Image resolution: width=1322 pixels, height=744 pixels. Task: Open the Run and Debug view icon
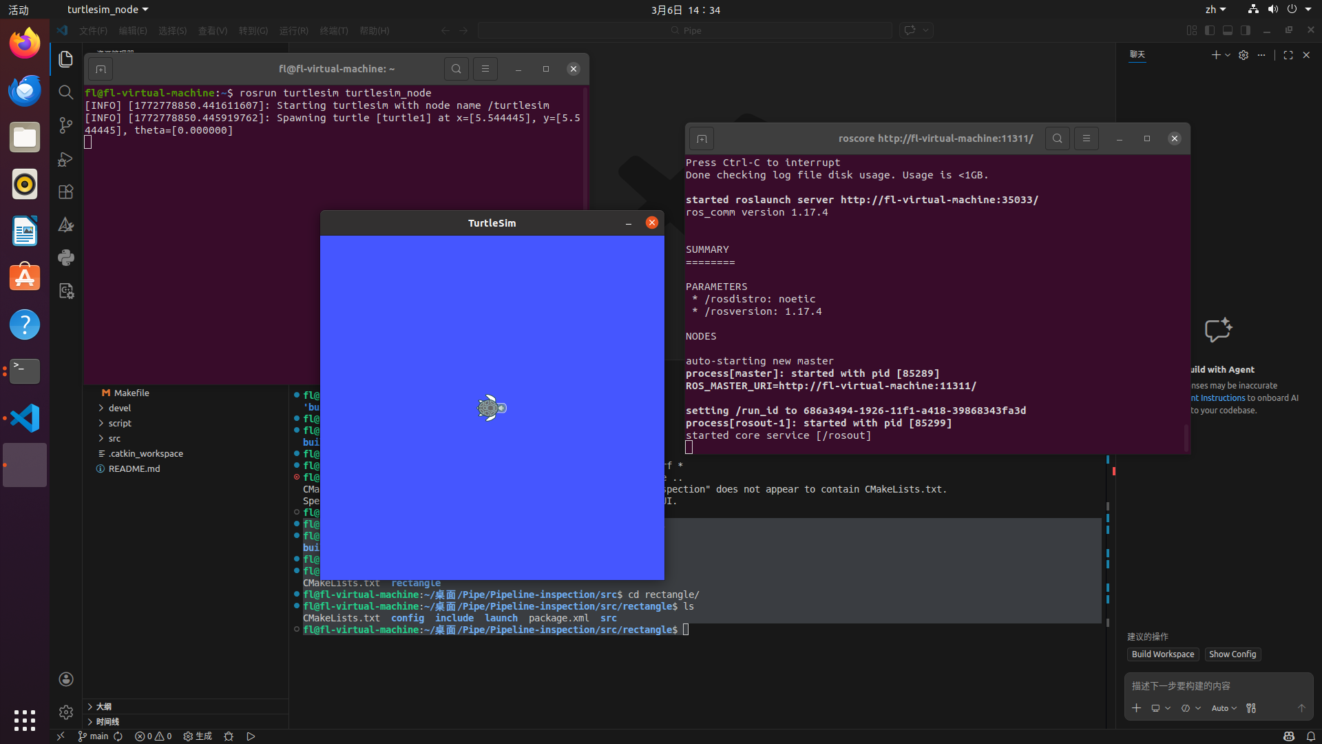[x=65, y=159]
